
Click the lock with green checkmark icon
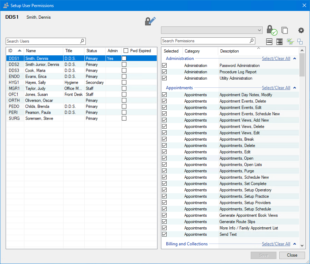point(271,30)
